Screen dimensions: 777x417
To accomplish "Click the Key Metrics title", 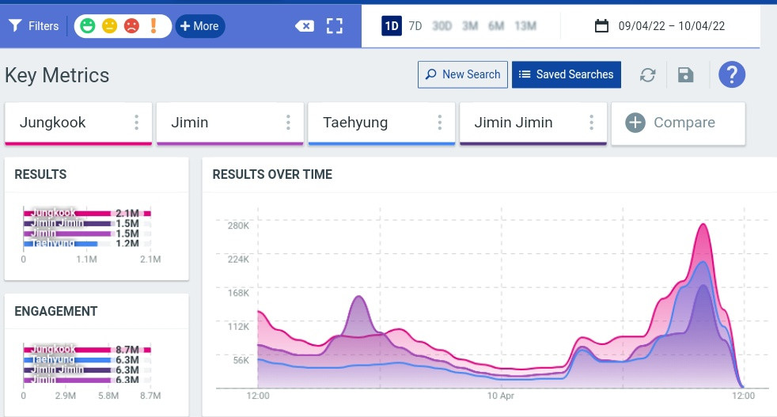I will point(57,75).
